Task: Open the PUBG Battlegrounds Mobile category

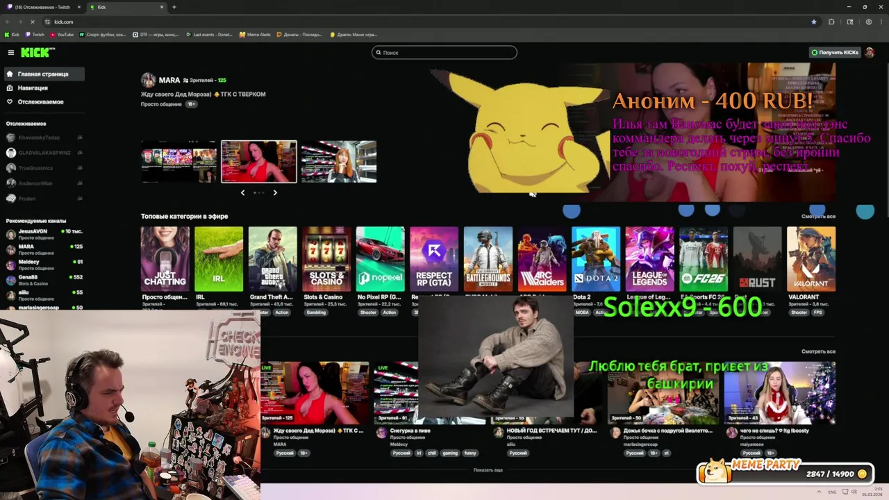Action: [x=488, y=259]
